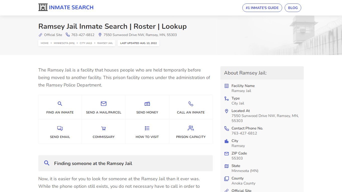The image size is (342, 192).
Task: Click the Anoka County value
Action: point(243,183)
